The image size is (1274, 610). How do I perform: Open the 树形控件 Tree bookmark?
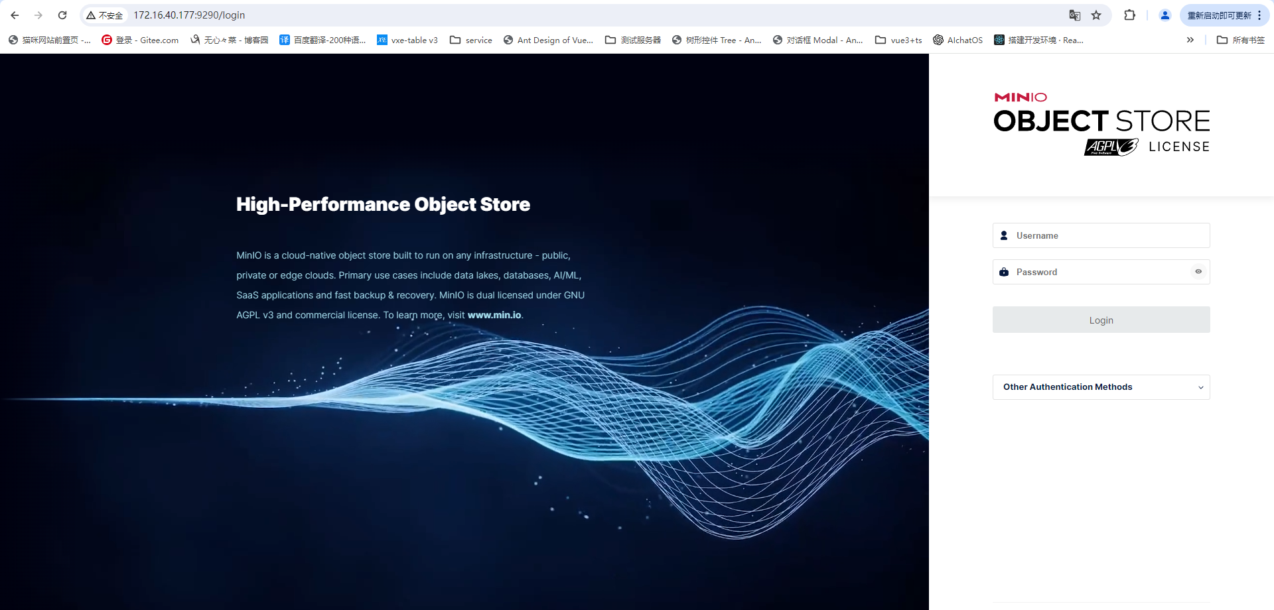click(717, 40)
